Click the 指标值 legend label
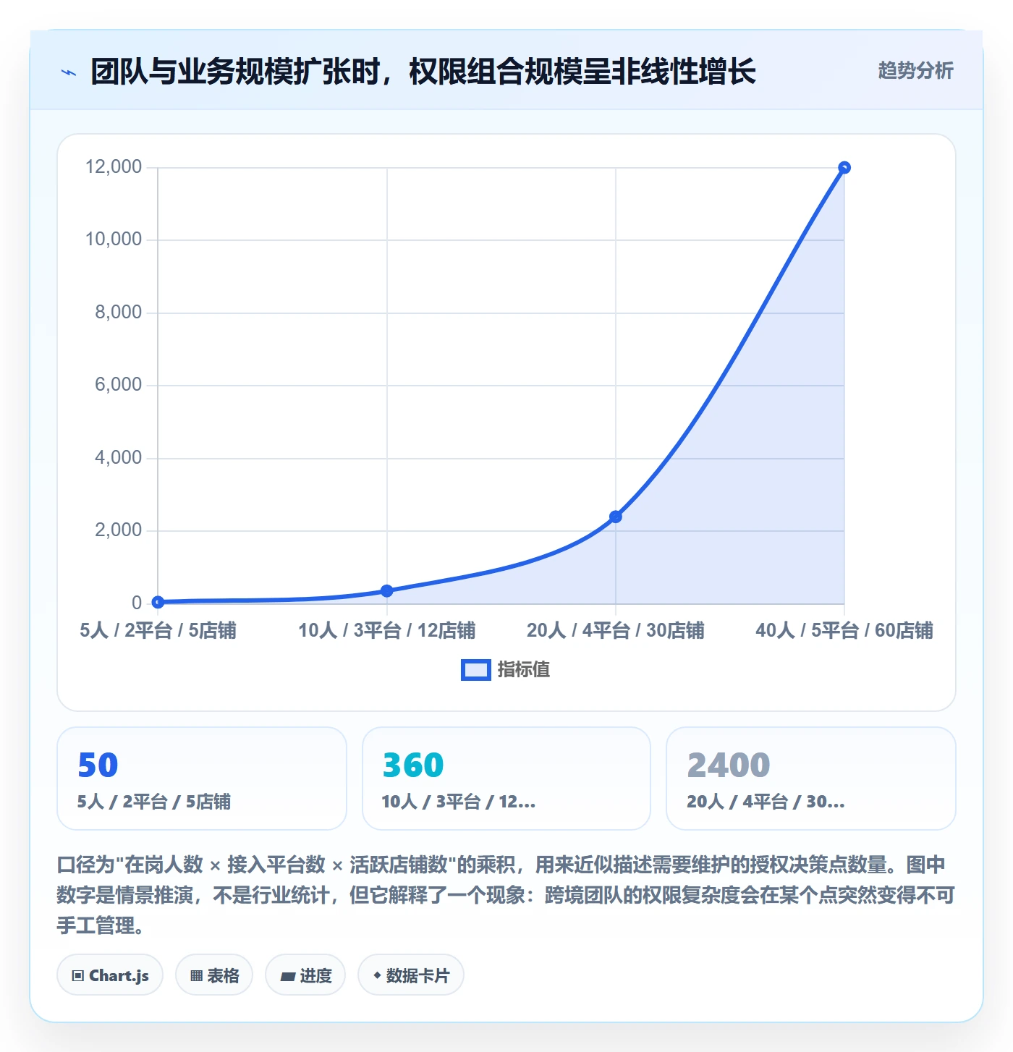The width and height of the screenshot is (1013, 1052). point(524,670)
